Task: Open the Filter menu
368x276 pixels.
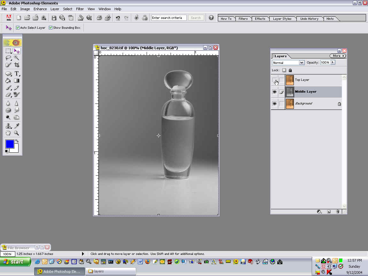Action: [80, 9]
